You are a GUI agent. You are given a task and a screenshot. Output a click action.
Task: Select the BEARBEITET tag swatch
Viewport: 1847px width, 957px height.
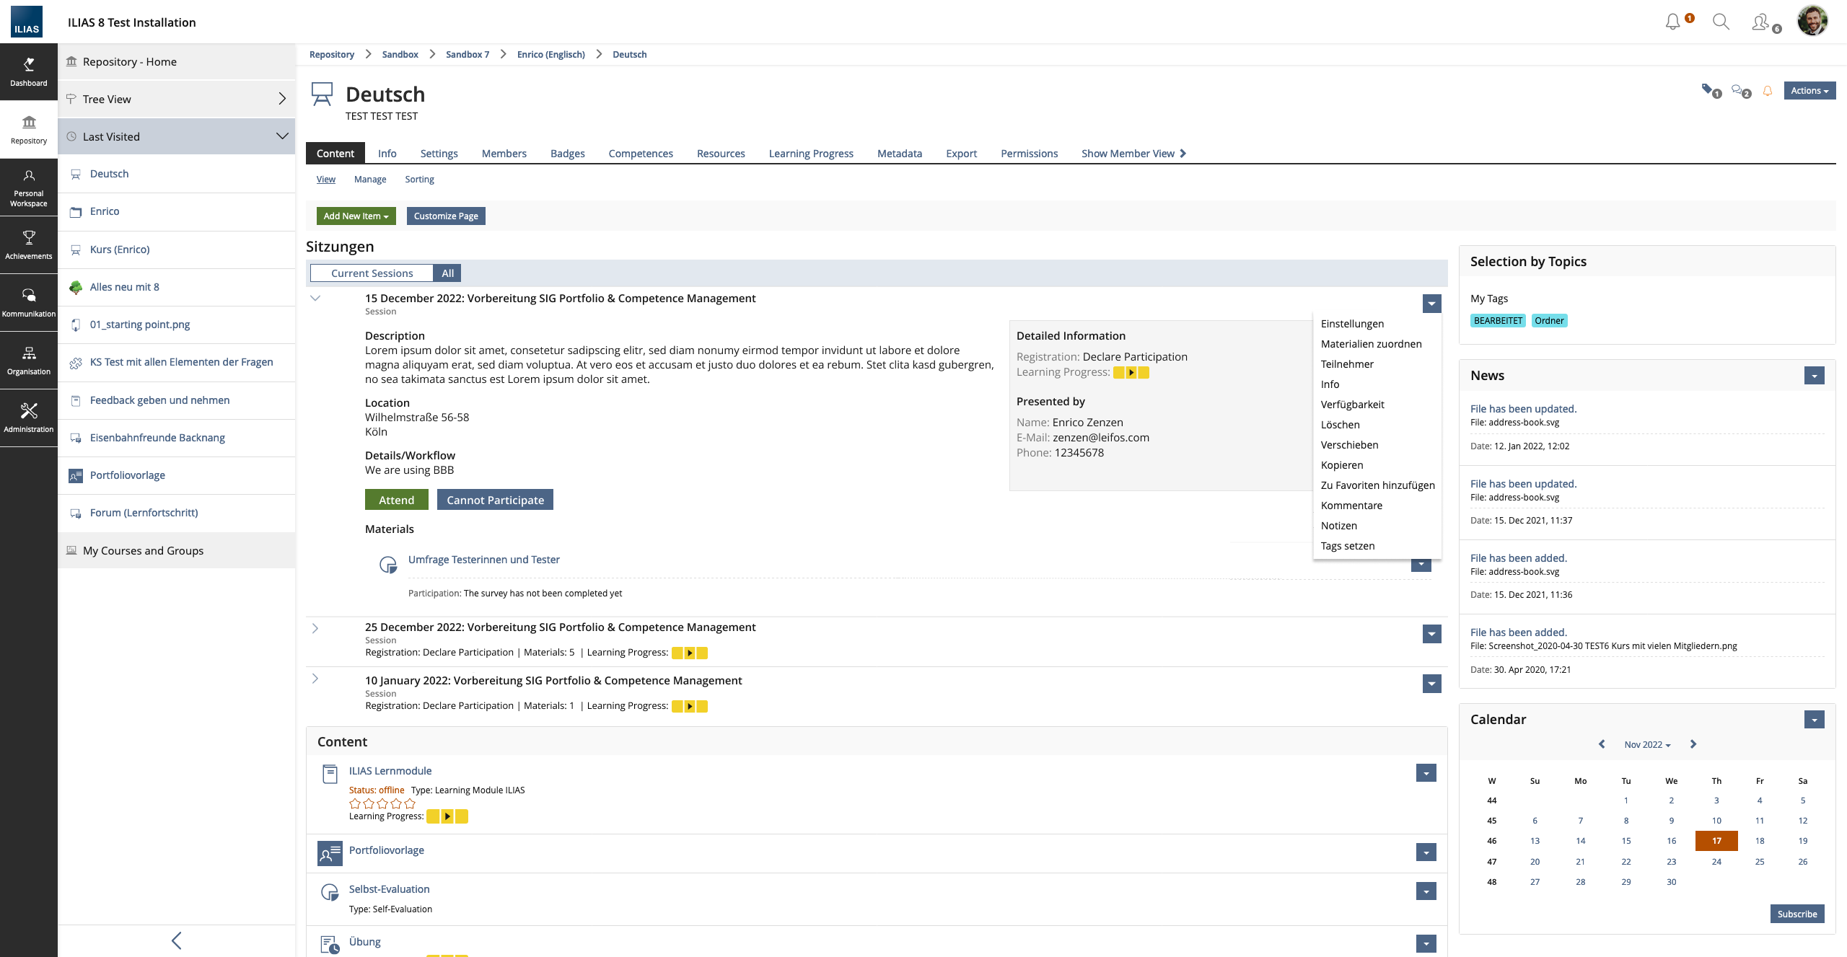pos(1498,321)
